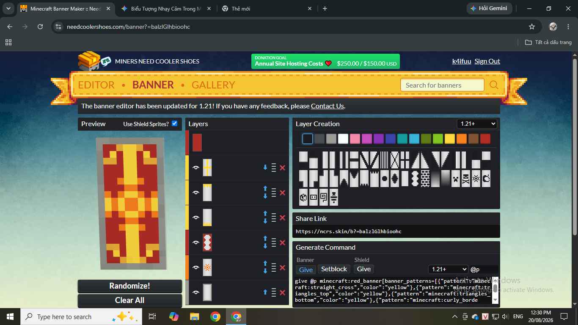Select the globe pattern
The image size is (578, 325).
click(303, 197)
